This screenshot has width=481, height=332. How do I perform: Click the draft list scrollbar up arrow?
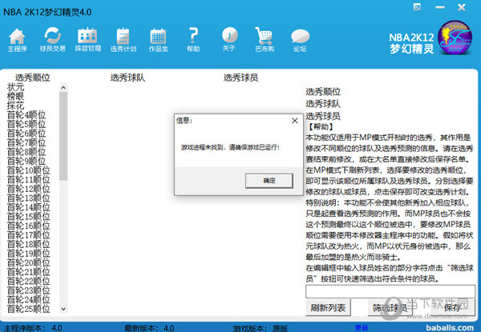[x=63, y=87]
